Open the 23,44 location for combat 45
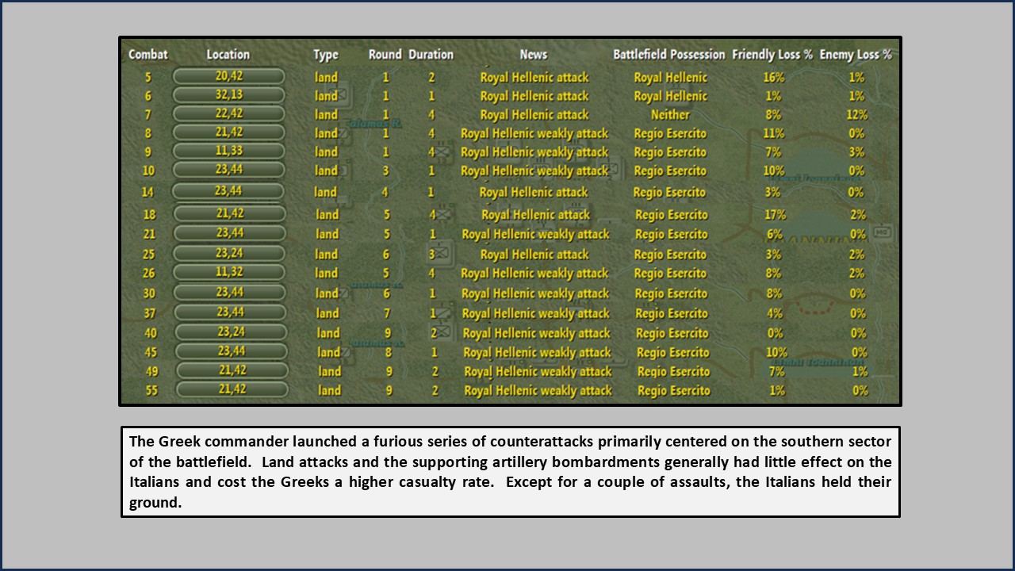This screenshot has width=1015, height=571. 231,352
